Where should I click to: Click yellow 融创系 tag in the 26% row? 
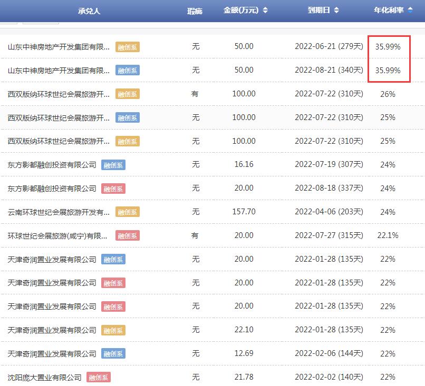pos(128,94)
